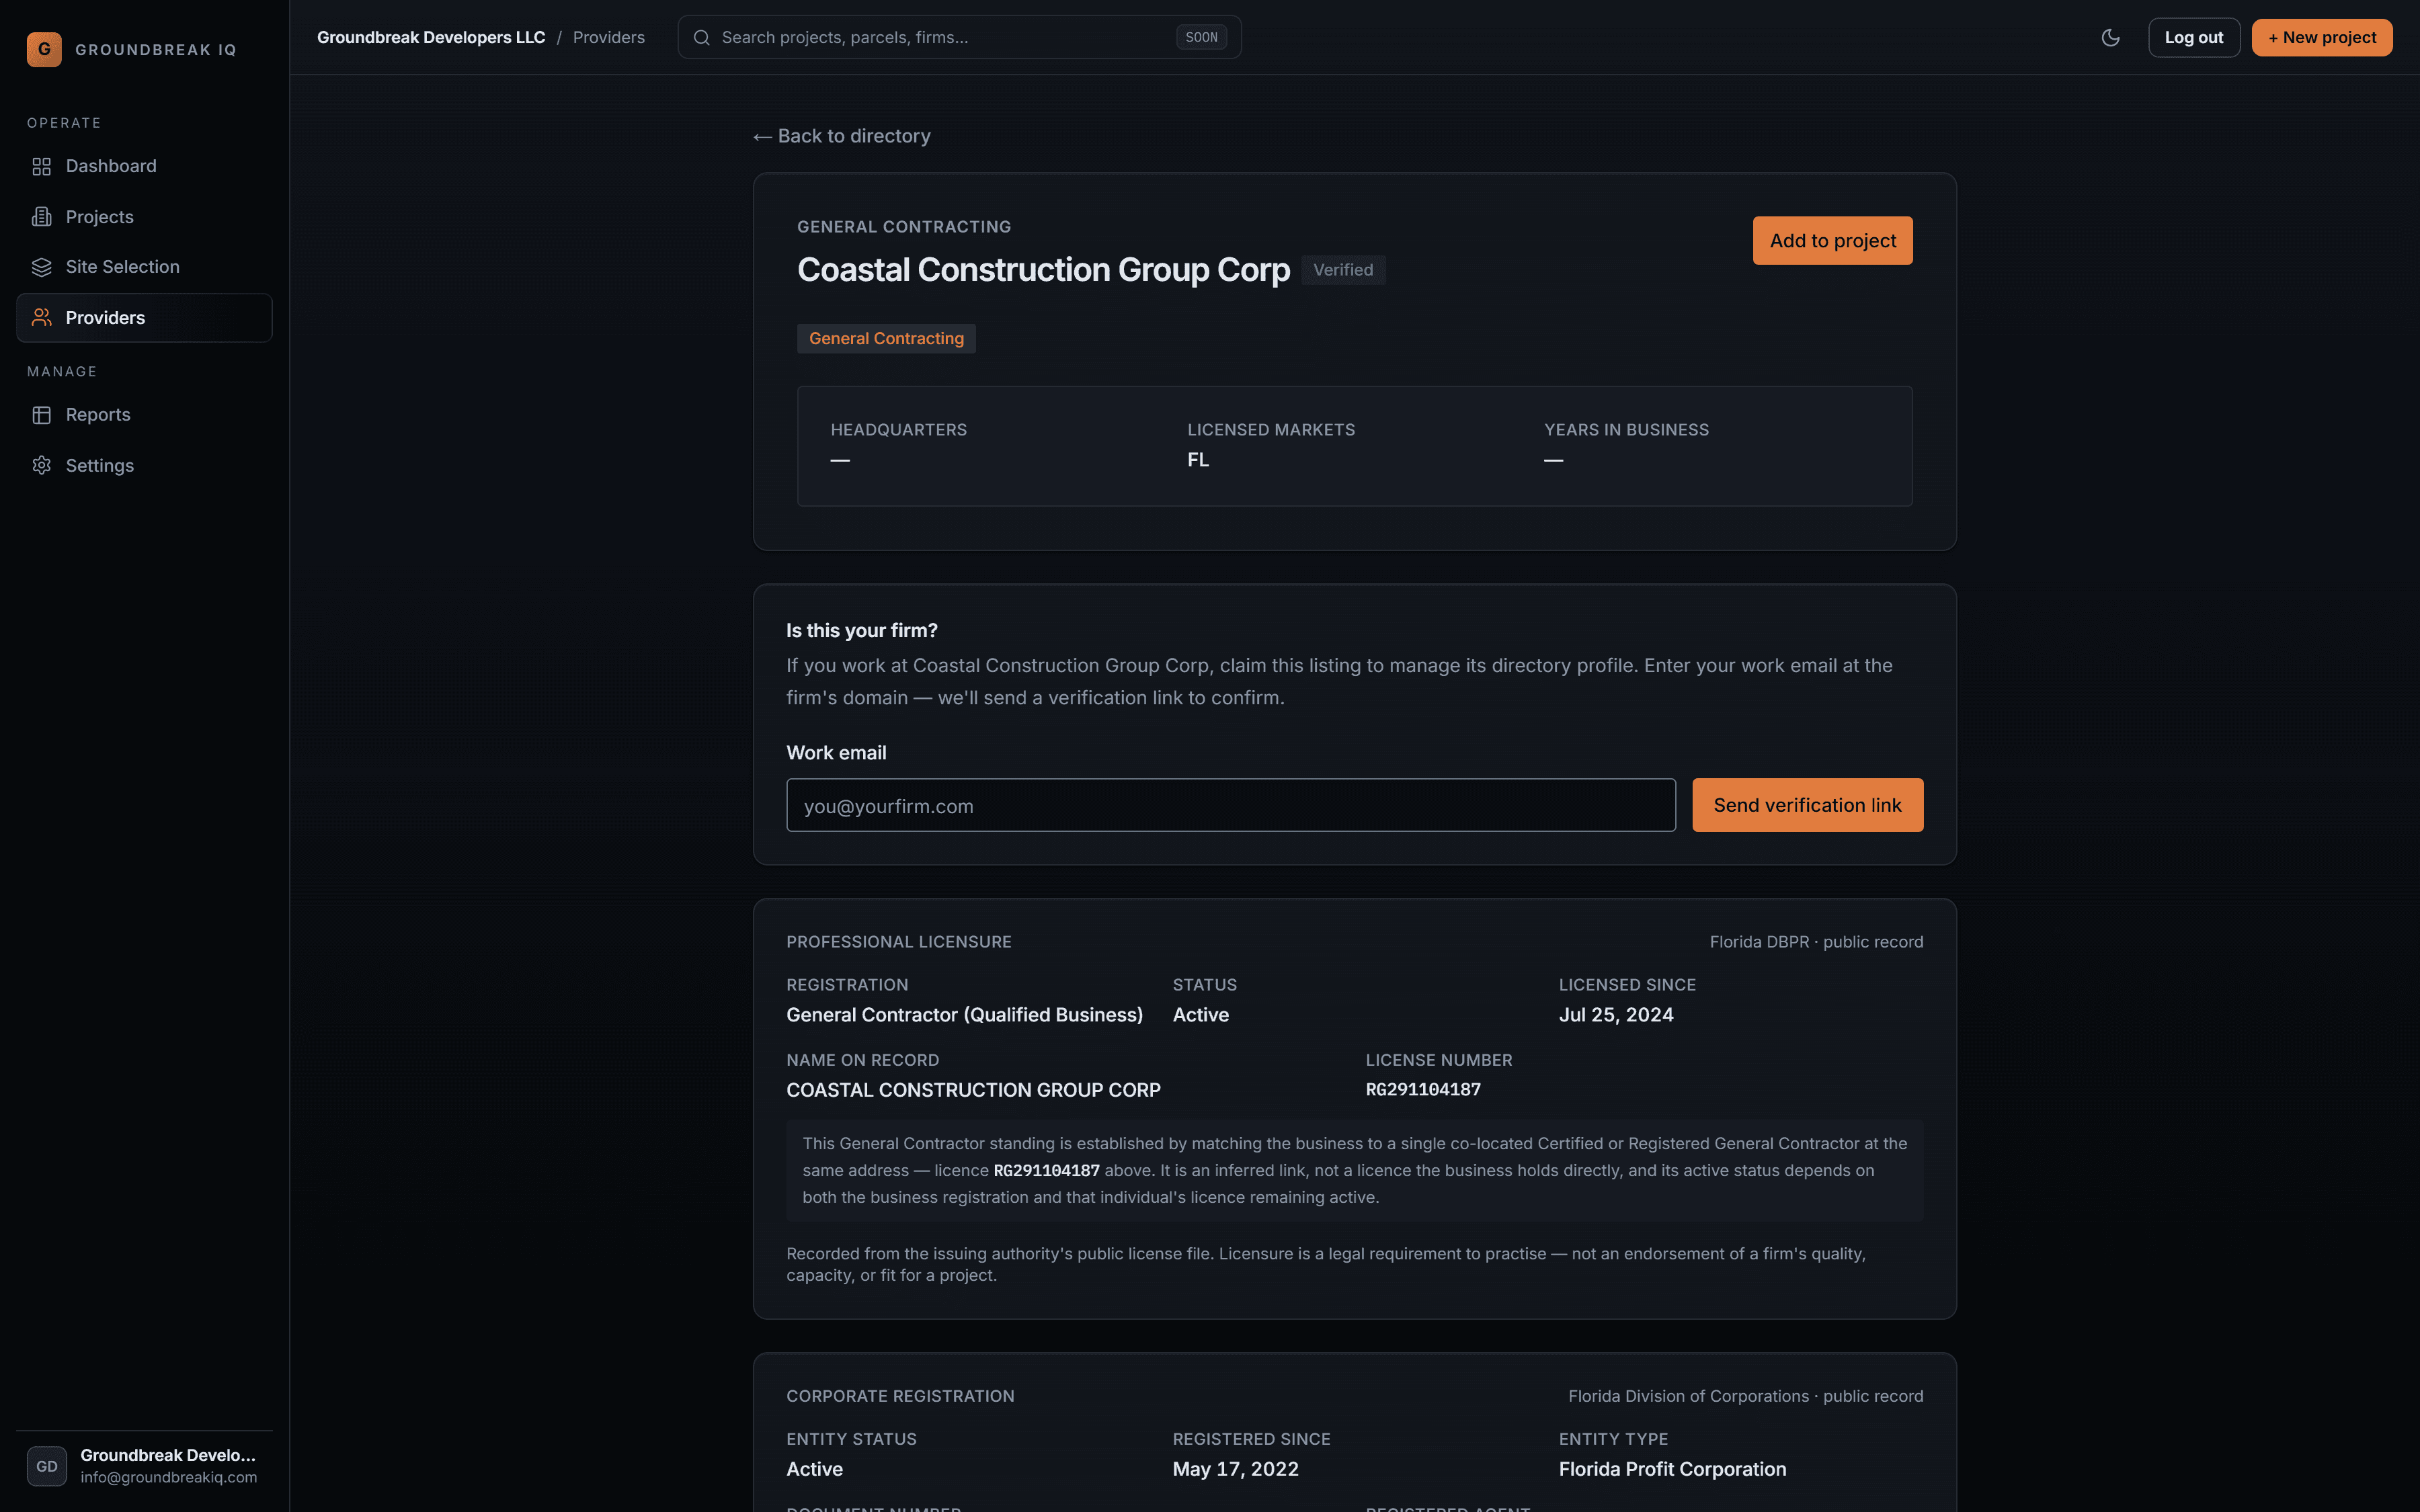Click Florida Profit Corporation value
Screen dimensions: 2420x1512
pos(1672,1469)
